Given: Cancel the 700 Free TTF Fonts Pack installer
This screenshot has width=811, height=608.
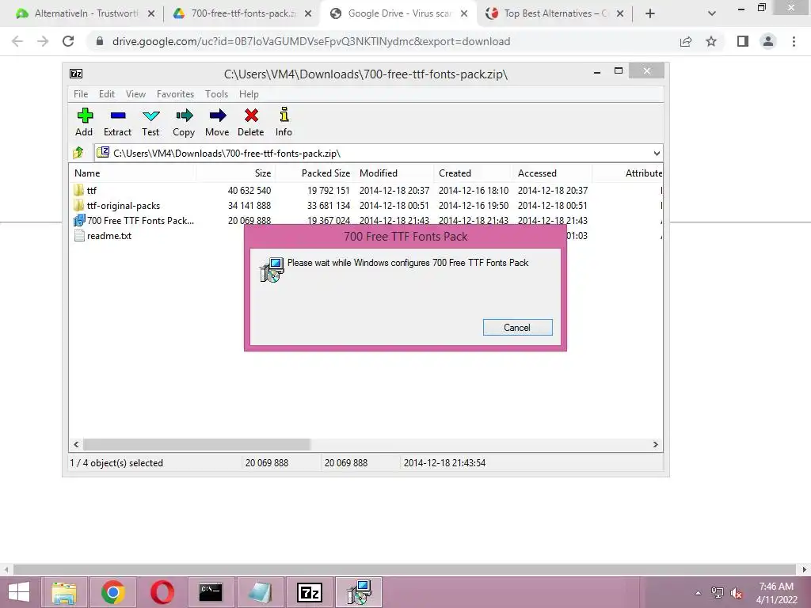Looking at the screenshot, I should [517, 327].
